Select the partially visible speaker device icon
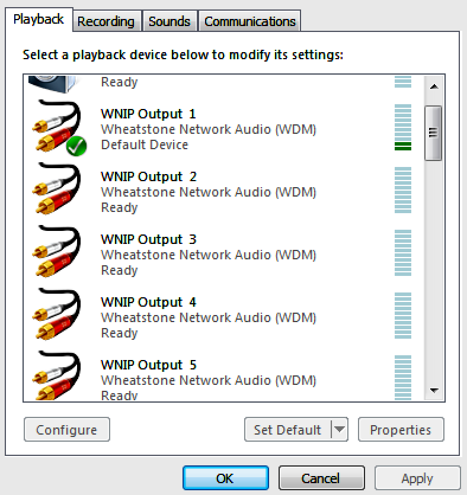The width and height of the screenshot is (467, 495). click(52, 84)
